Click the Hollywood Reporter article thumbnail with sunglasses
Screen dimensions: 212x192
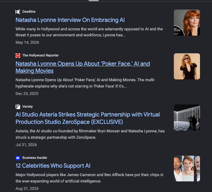187,66
